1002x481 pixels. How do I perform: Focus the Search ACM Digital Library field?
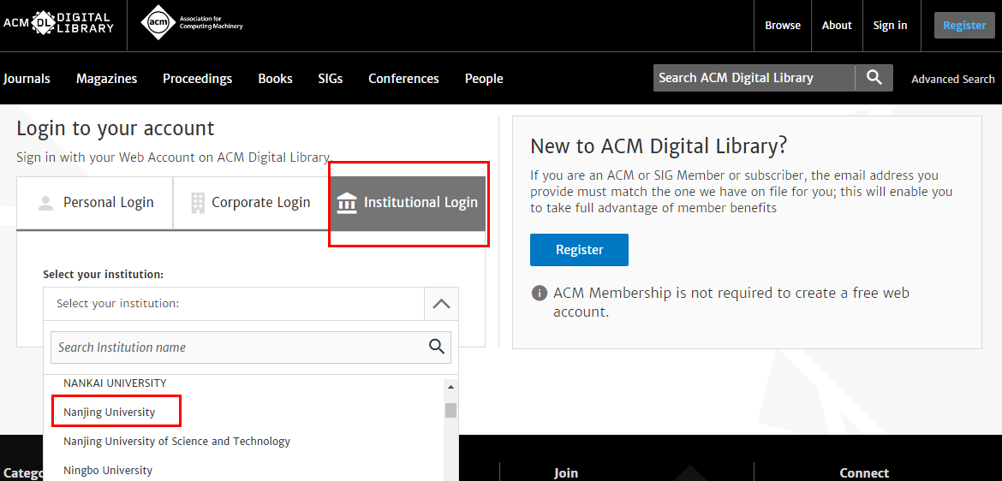coord(754,78)
